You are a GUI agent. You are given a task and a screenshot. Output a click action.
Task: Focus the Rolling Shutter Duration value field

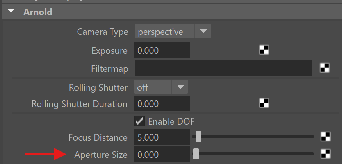tap(162, 104)
